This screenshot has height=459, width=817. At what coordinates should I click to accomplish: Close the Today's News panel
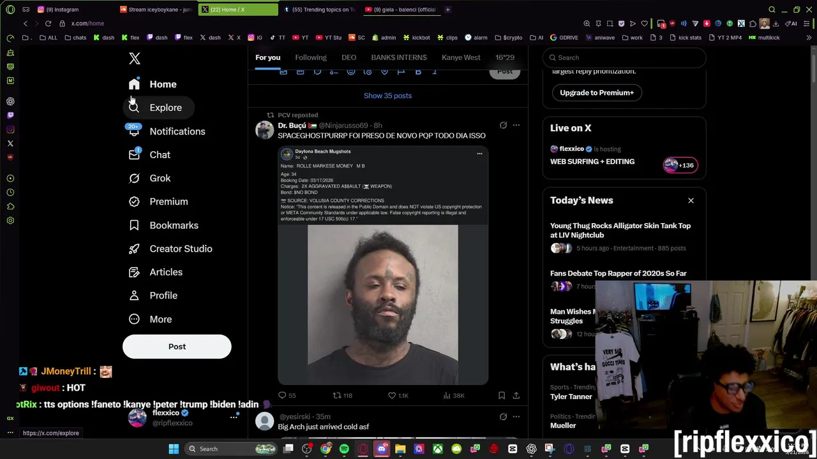coord(691,201)
